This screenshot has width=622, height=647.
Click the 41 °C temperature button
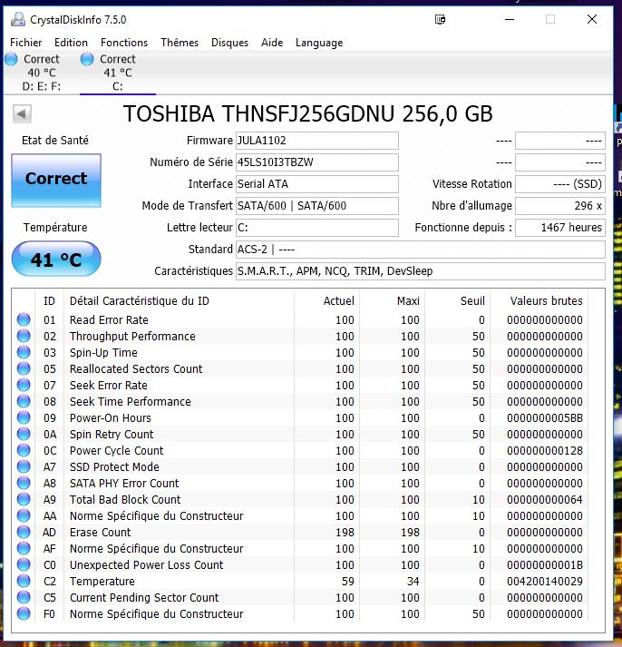[x=56, y=260]
